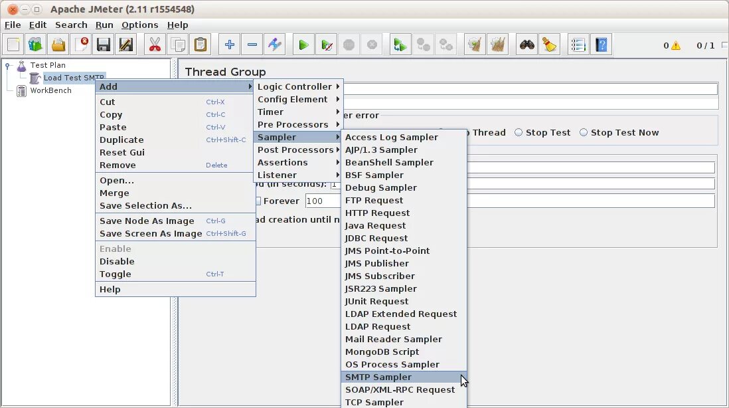Expand the Timer submenu

tap(298, 112)
